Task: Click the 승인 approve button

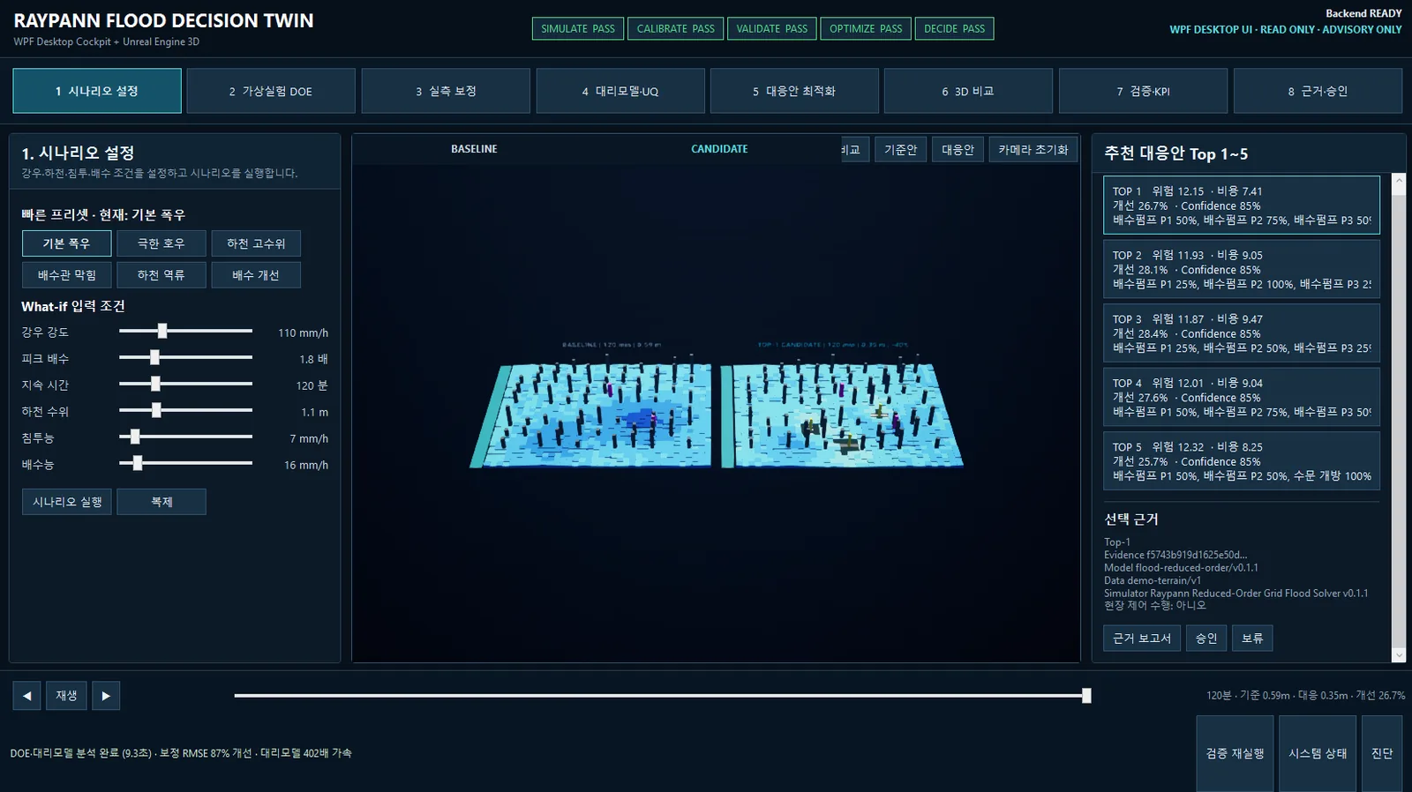Action: 1206,639
